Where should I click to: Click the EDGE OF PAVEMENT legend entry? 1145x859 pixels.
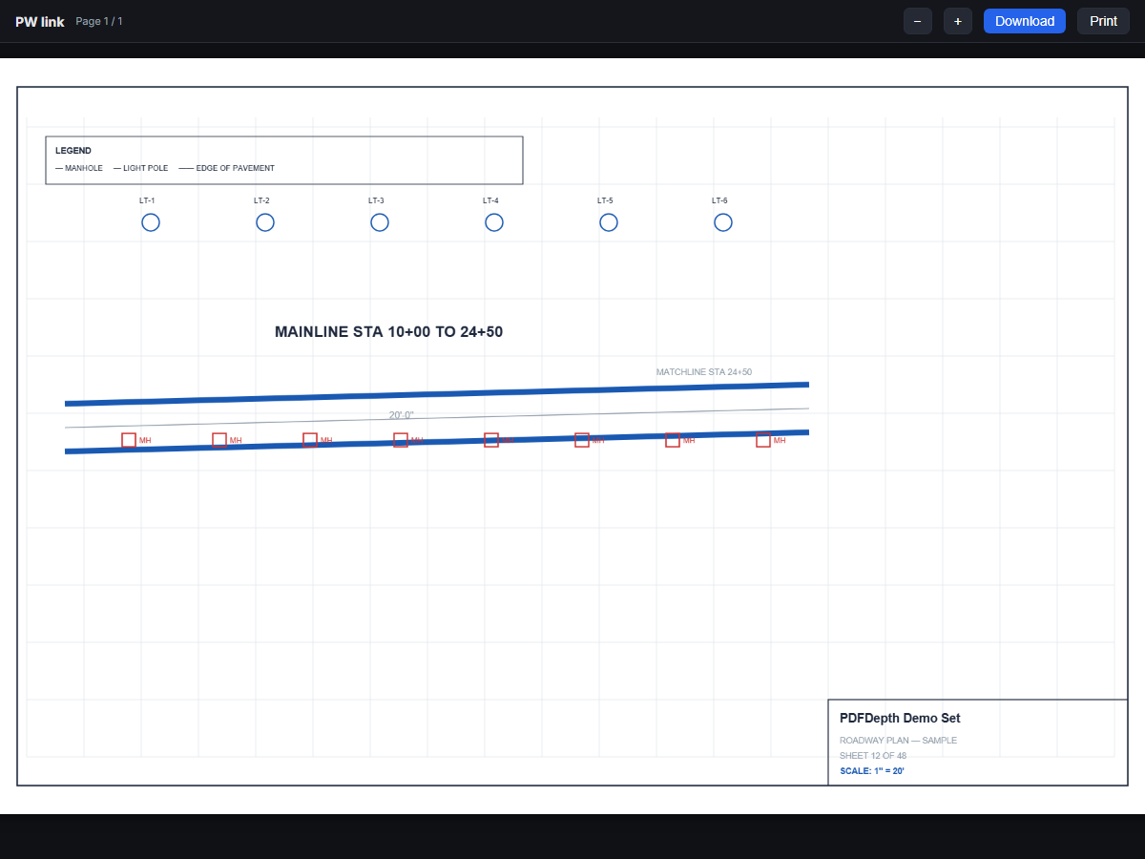(x=227, y=168)
